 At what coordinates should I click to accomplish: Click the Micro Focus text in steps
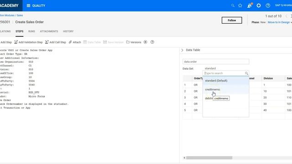pos(36,96)
